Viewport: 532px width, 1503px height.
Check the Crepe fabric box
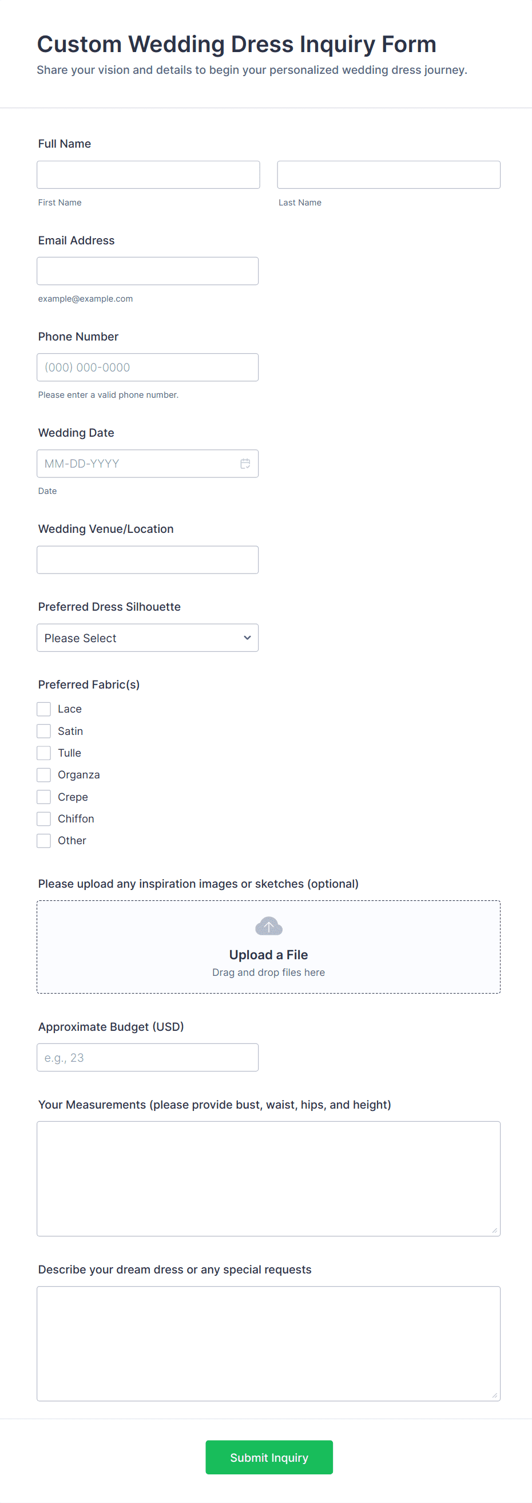(x=43, y=797)
